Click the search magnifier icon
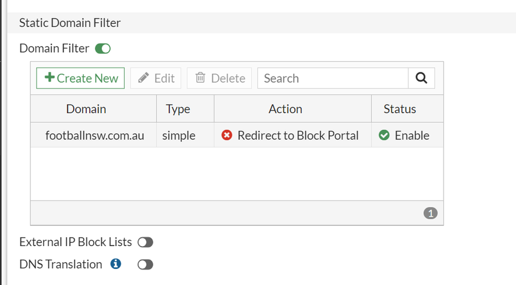 [421, 78]
